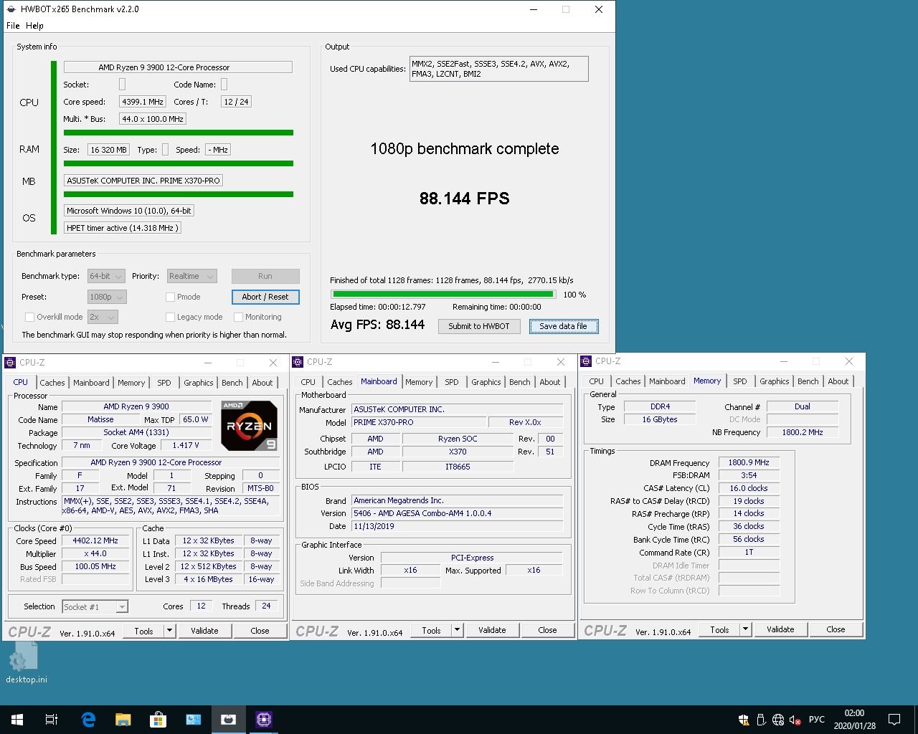
Task: Open Task View on the taskbar
Action: (x=52, y=720)
